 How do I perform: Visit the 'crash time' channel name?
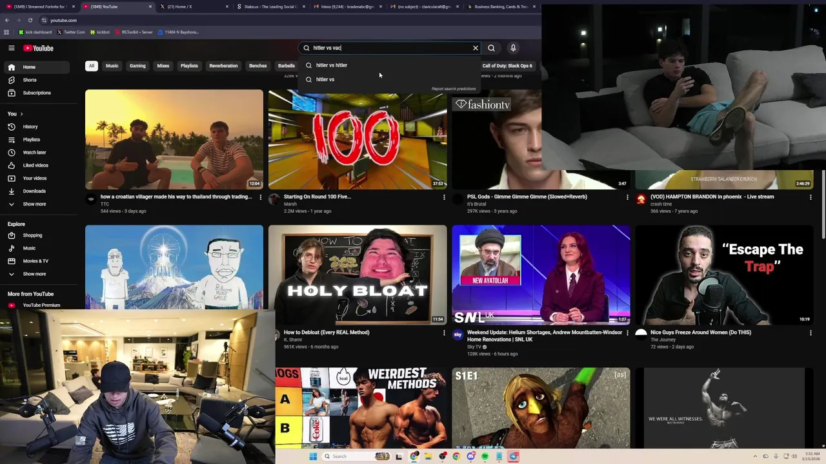(x=661, y=204)
